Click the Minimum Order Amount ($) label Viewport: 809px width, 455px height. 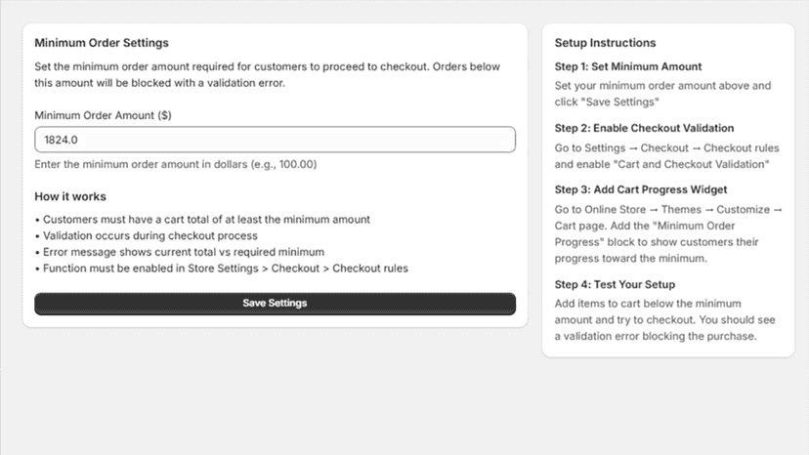[103, 115]
